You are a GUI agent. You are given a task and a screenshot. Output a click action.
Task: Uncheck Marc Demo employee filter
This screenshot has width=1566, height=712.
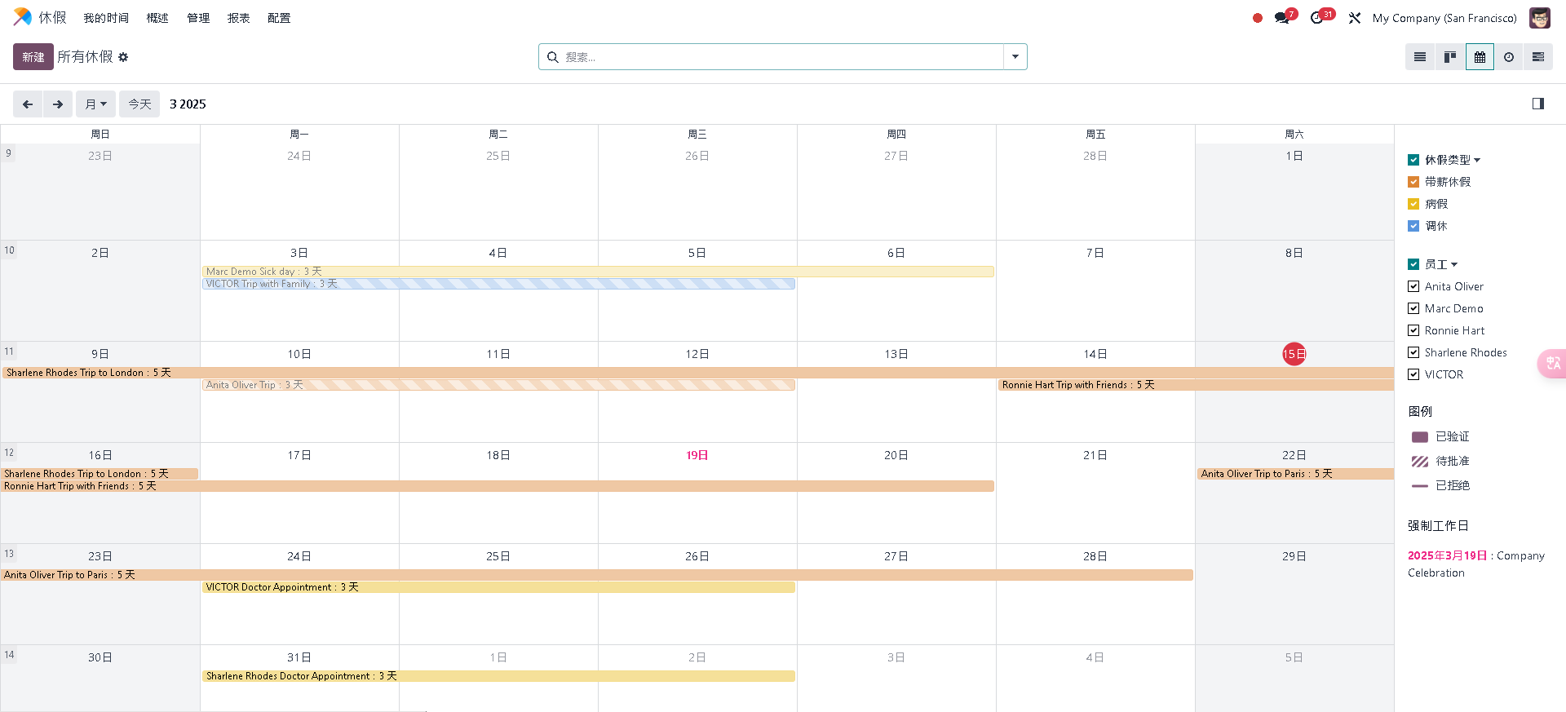click(1413, 308)
